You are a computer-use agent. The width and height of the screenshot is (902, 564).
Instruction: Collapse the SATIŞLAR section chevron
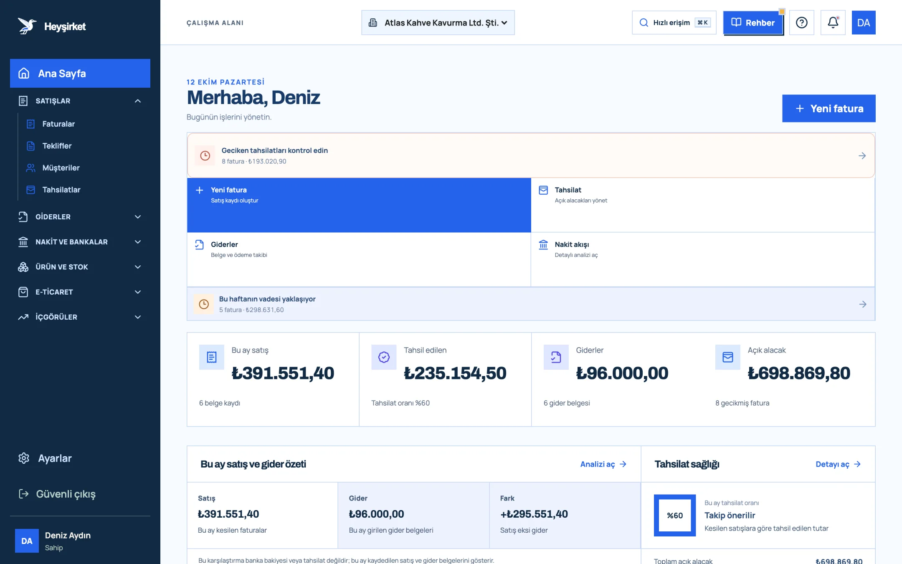pos(138,101)
